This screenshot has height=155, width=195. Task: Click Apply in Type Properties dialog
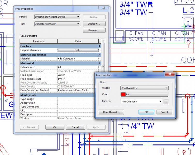coord(96,127)
